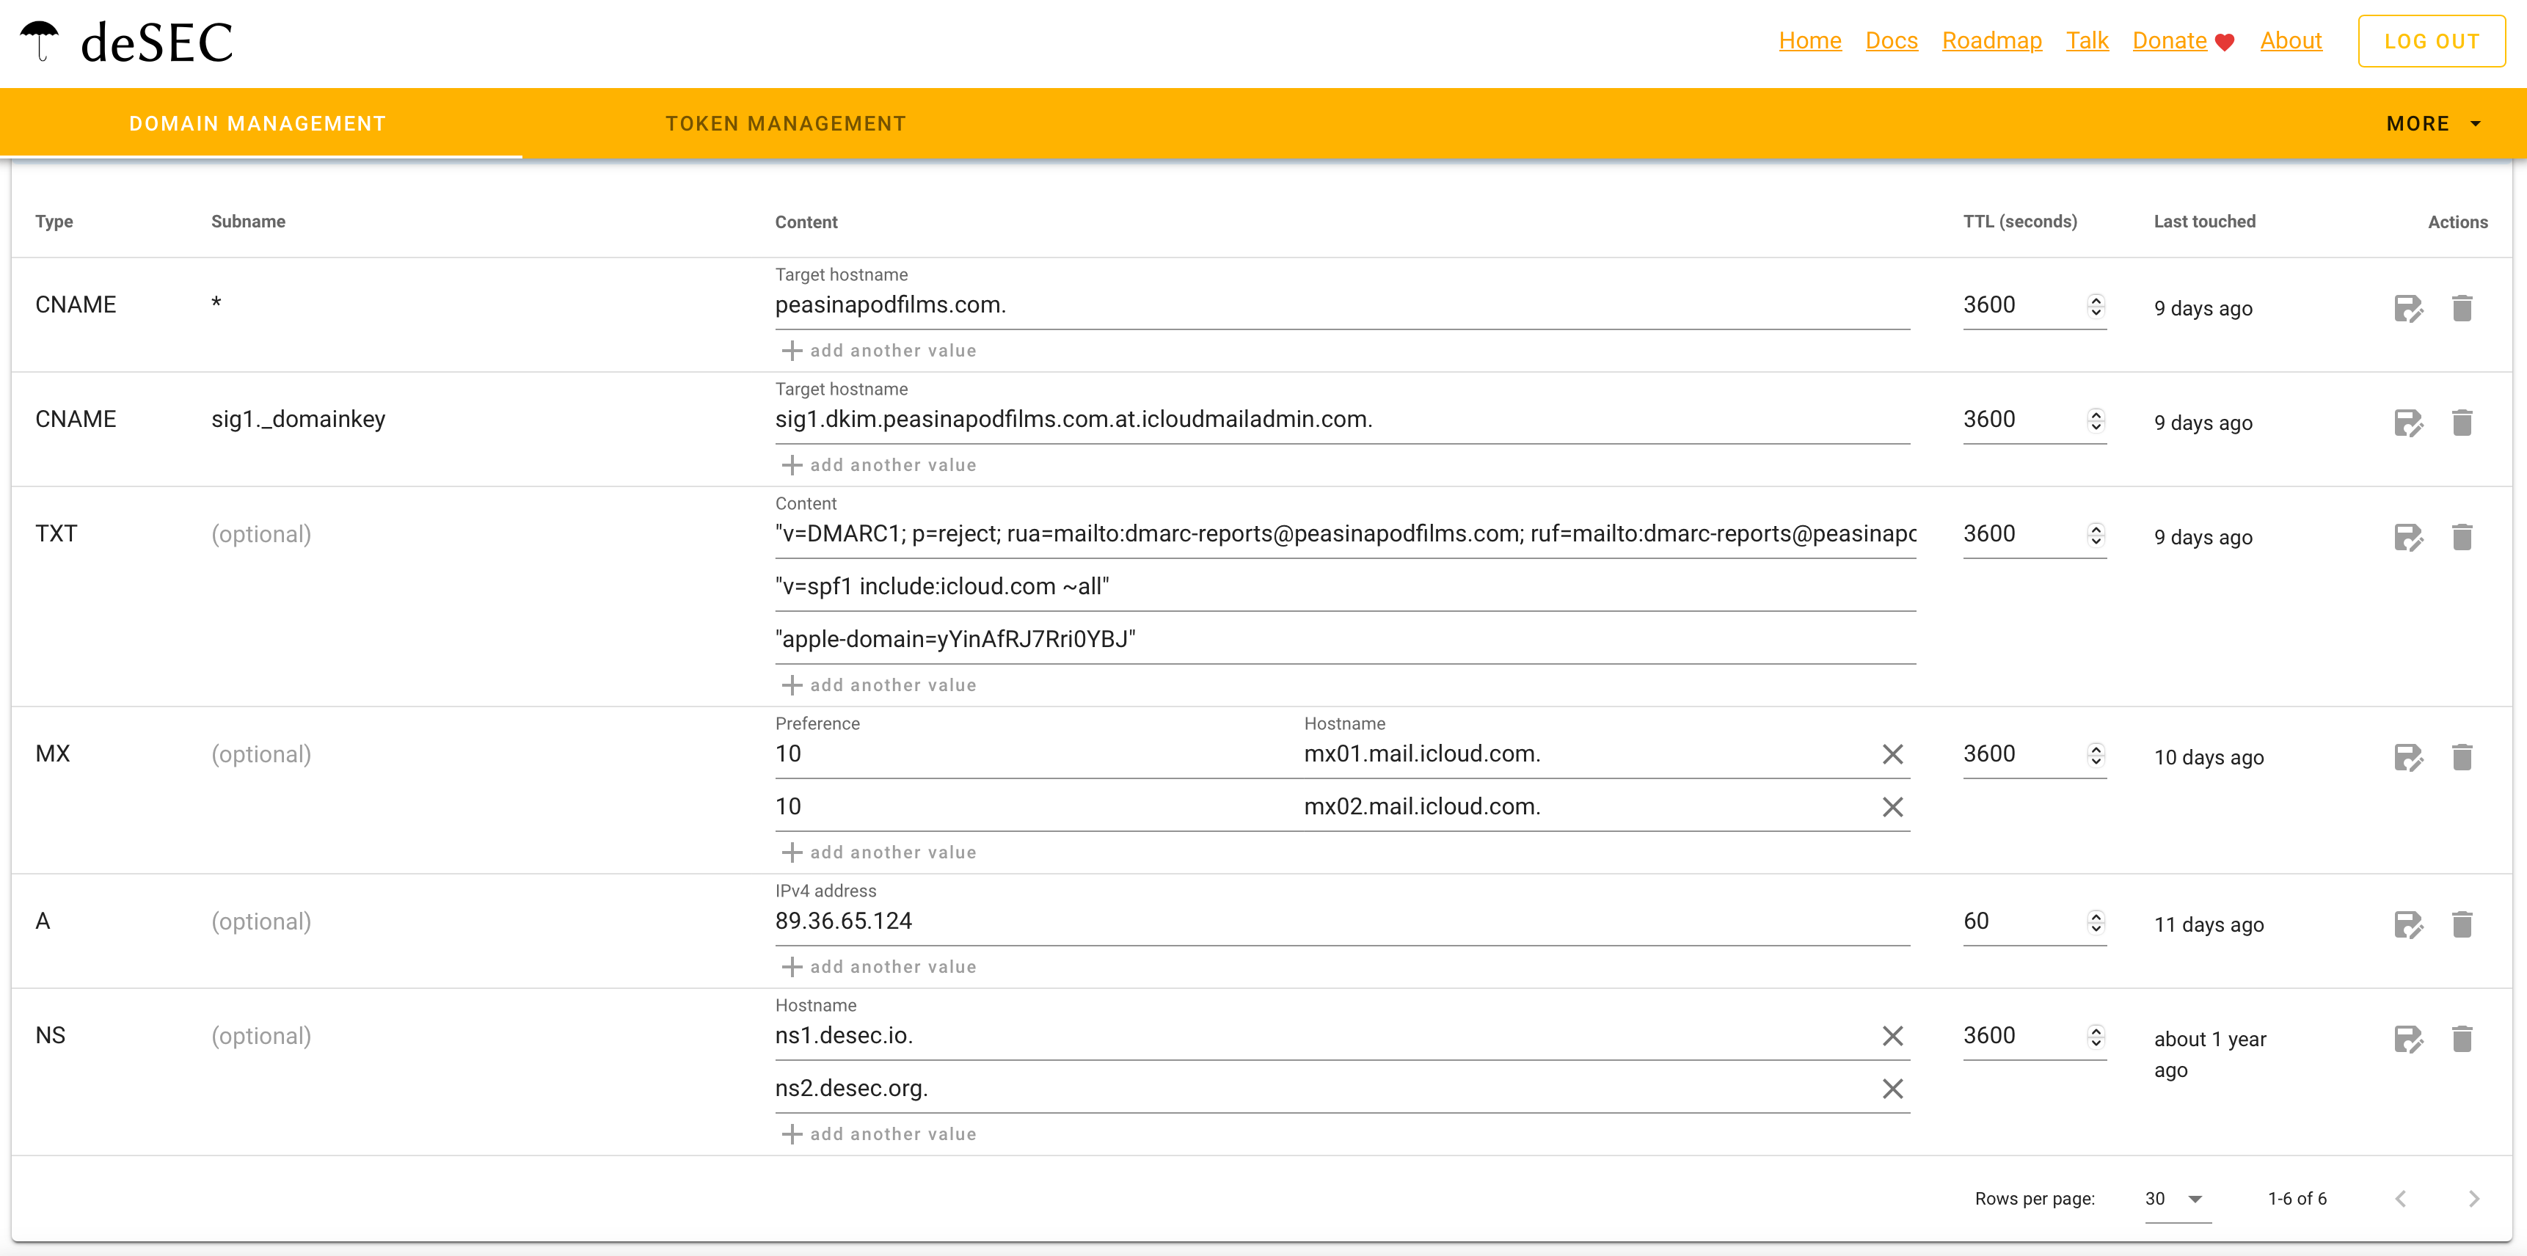Remove the mx01.mail.icloud.com value
Viewport: 2527px width, 1256px height.
[1892, 754]
